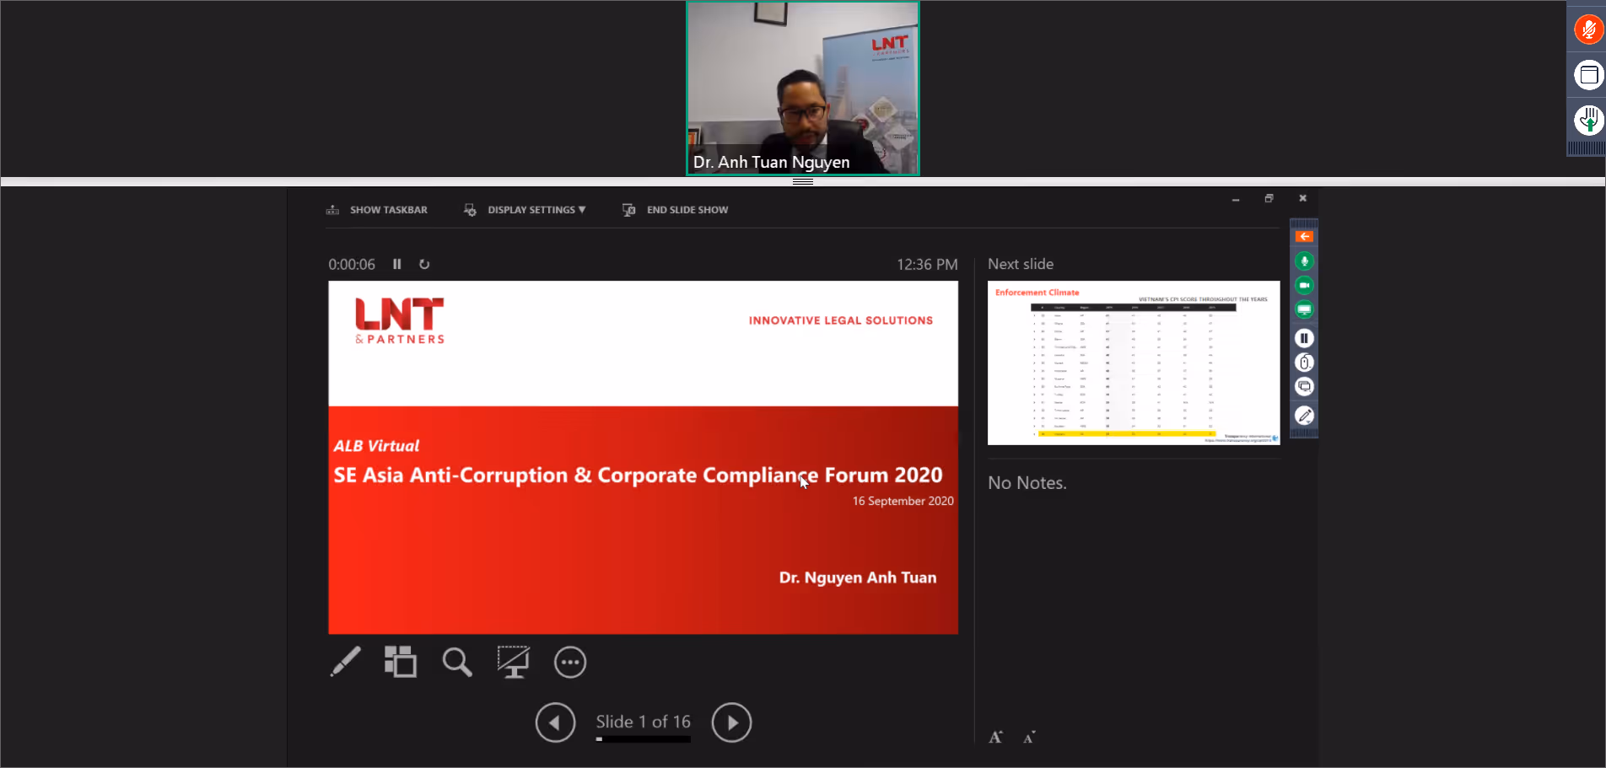
Task: Advance to the next slide
Action: point(731,722)
